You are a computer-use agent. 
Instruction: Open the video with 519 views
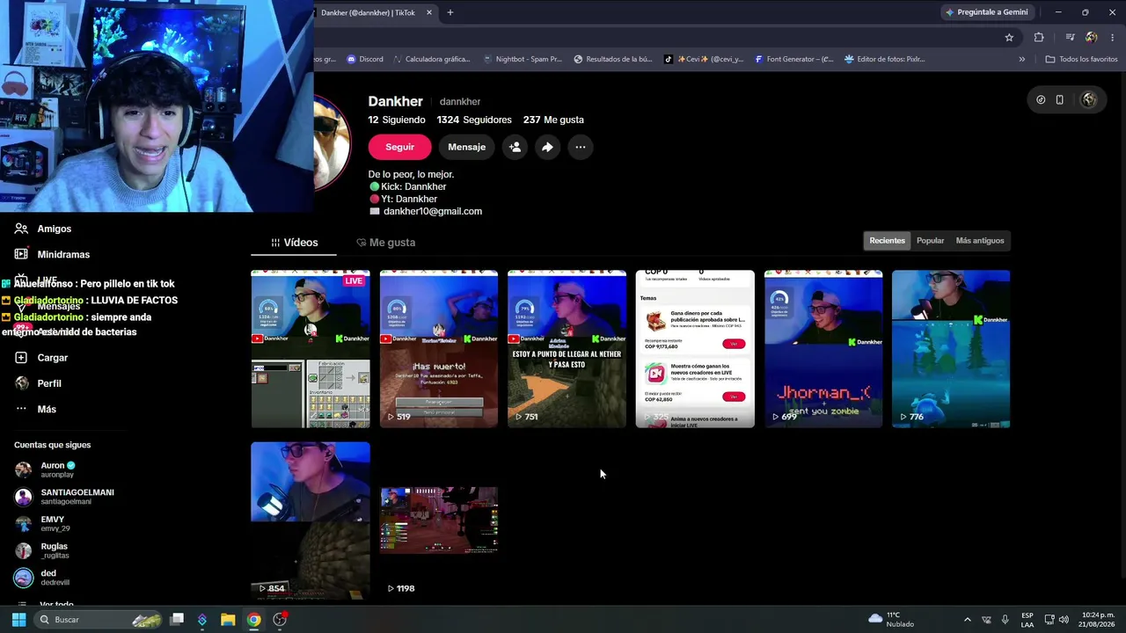[439, 349]
